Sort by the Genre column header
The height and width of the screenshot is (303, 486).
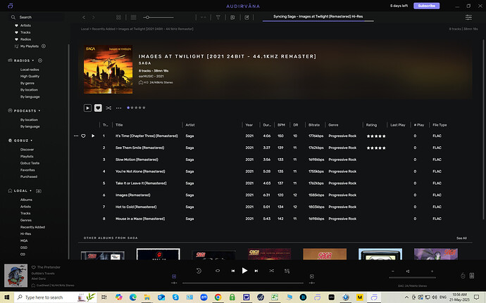pyautogui.click(x=333, y=125)
